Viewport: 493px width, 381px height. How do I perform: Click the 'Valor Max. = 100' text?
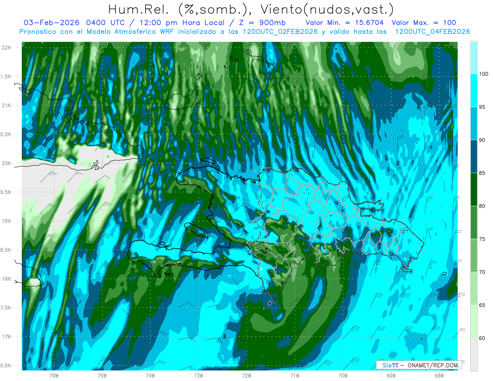coord(424,23)
